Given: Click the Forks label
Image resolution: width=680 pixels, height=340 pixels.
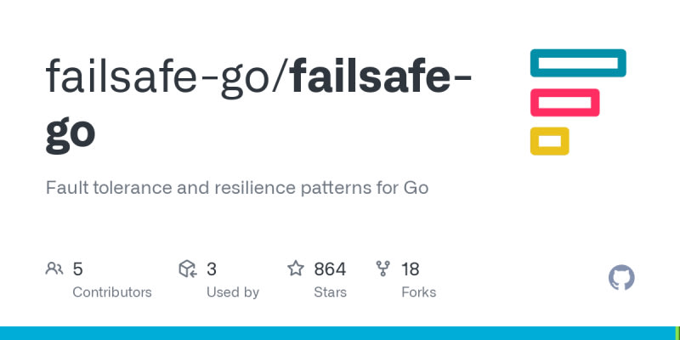Looking at the screenshot, I should [x=418, y=292].
